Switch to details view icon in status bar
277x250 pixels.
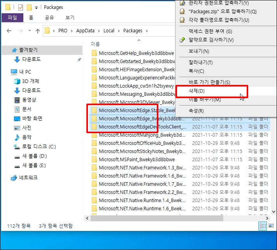coord(263,226)
